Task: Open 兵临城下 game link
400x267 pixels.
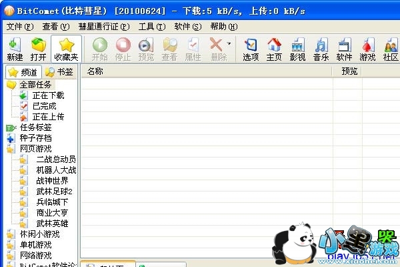Action: pos(52,202)
